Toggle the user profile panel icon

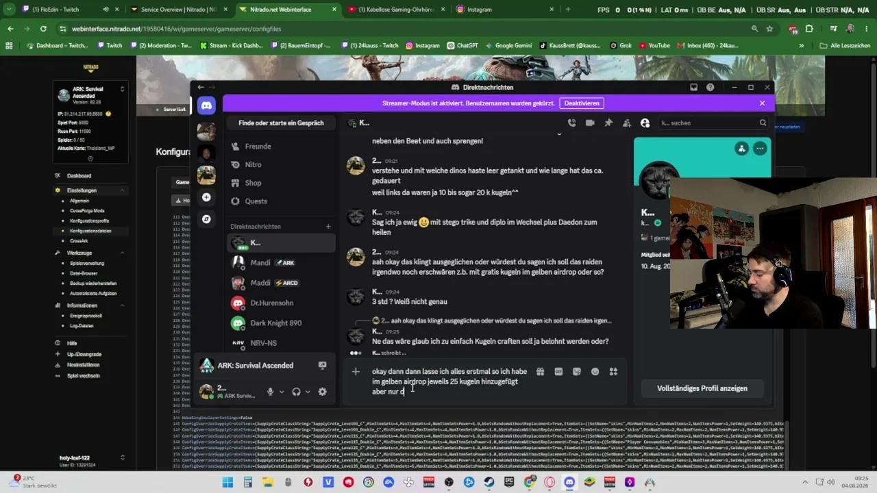645,123
